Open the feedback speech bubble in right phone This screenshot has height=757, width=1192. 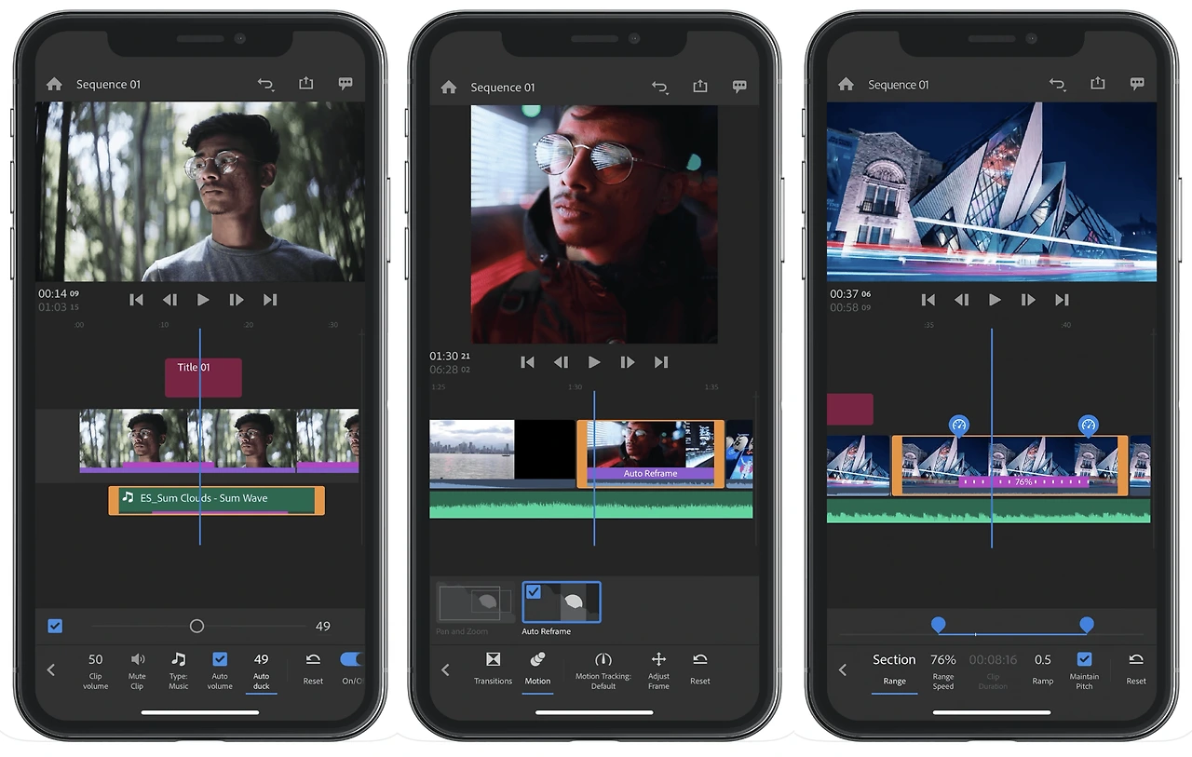point(1137,84)
